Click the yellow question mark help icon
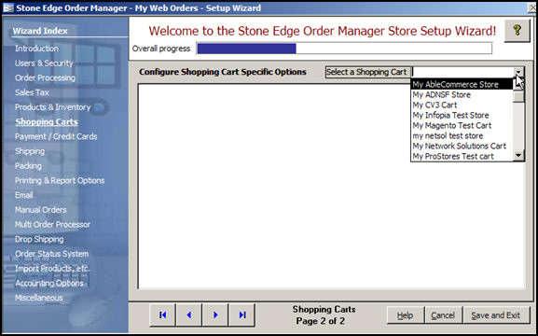This screenshot has width=538, height=336. 517,31
